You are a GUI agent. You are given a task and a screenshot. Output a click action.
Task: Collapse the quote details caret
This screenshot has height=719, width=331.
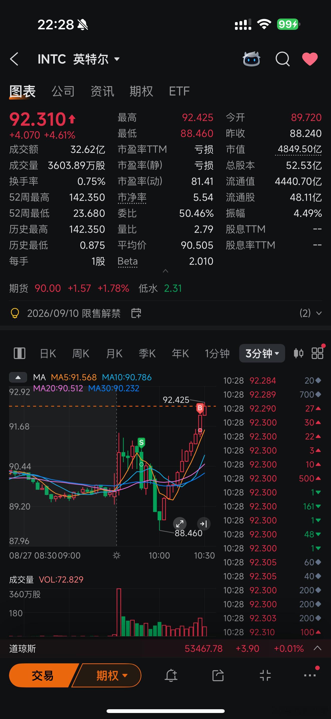[x=165, y=271]
